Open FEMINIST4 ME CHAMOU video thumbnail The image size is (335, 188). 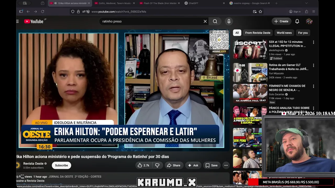(250, 93)
